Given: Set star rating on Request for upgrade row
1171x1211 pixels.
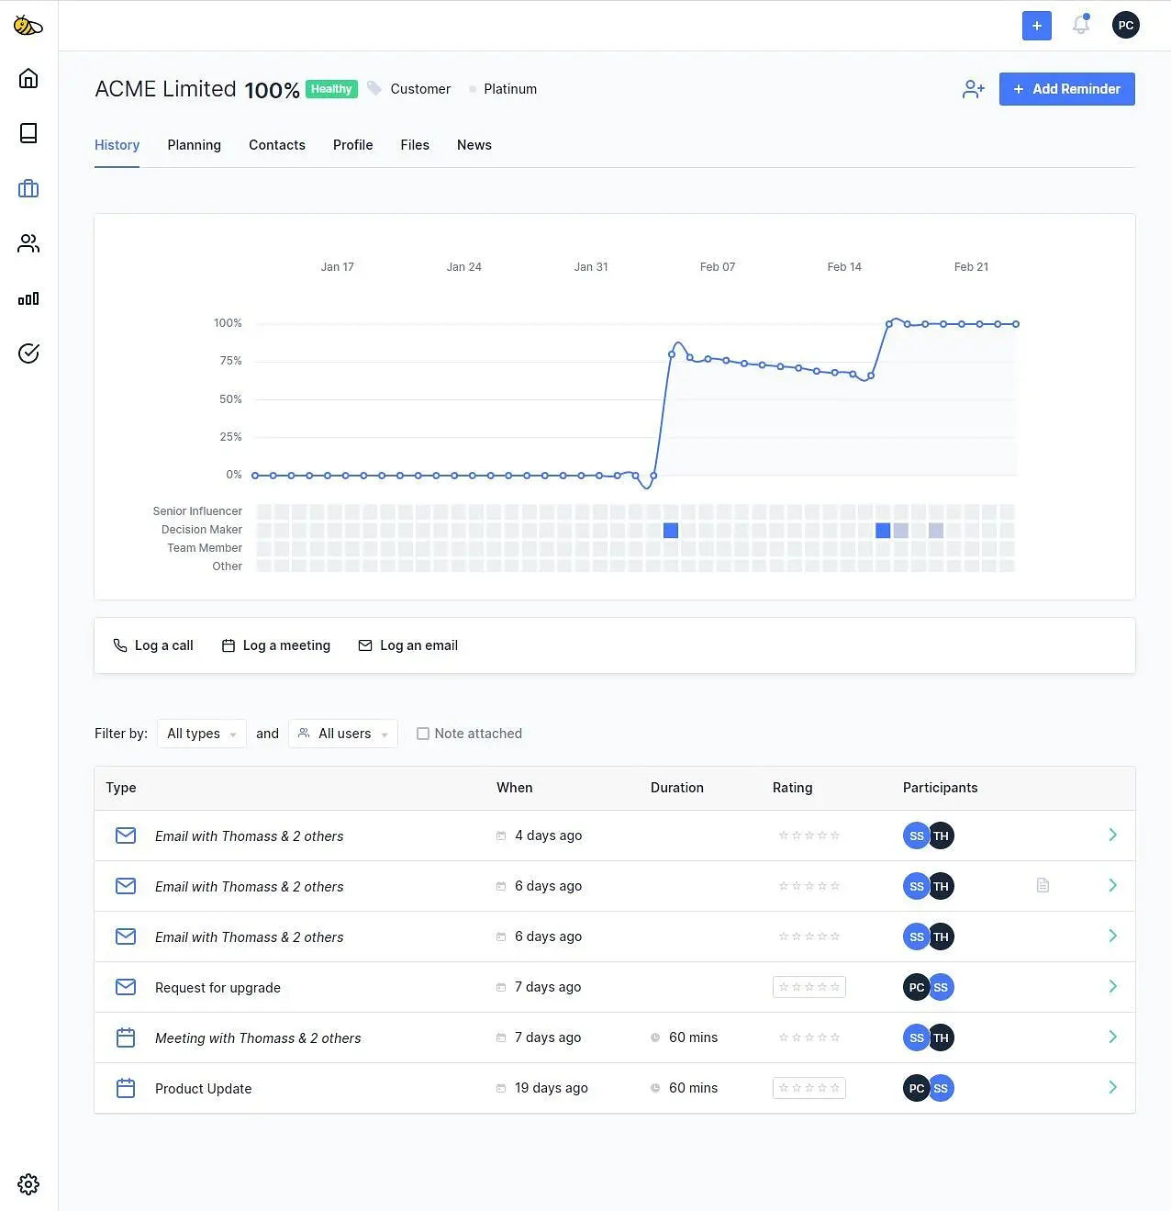Looking at the screenshot, I should click(x=809, y=987).
